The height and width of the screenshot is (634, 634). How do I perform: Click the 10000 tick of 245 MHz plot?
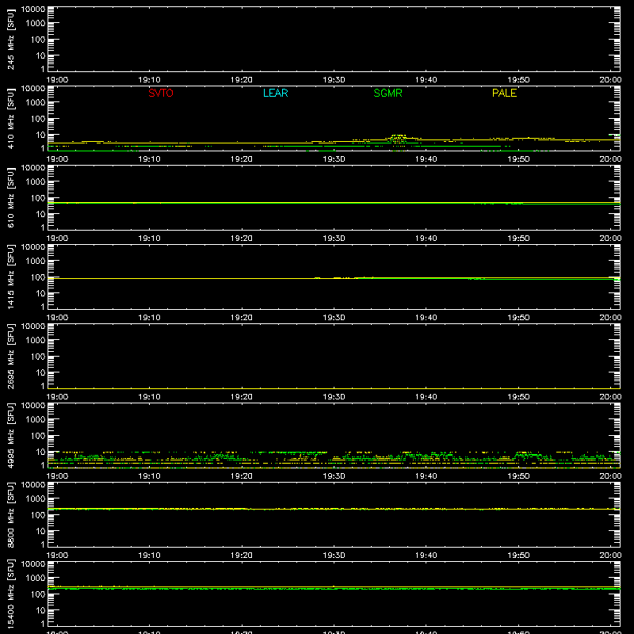pos(33,10)
